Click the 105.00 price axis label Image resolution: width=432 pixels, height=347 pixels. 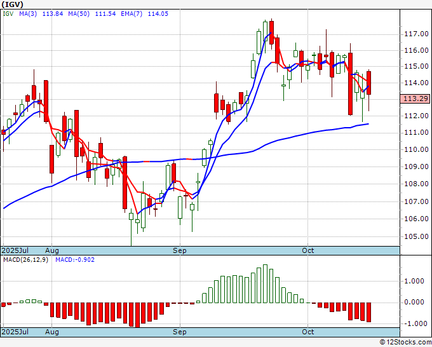tap(416, 237)
